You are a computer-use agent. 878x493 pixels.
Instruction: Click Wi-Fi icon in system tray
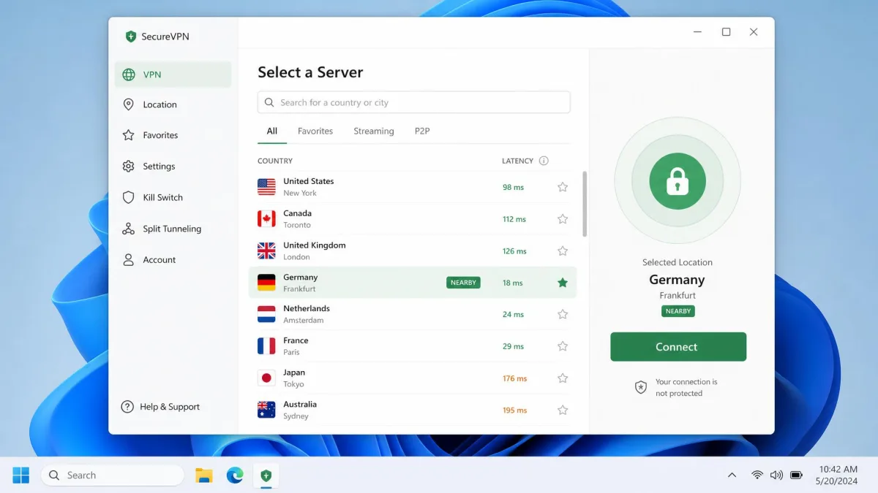coord(757,475)
